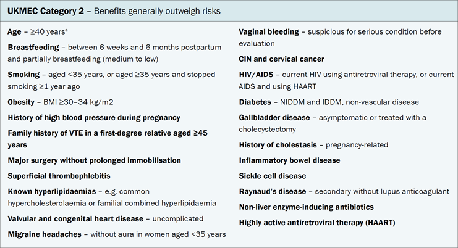Click the UKMEC Category 2 heading
Image resolution: width=458 pixels, height=248 pixels.
[114, 11]
